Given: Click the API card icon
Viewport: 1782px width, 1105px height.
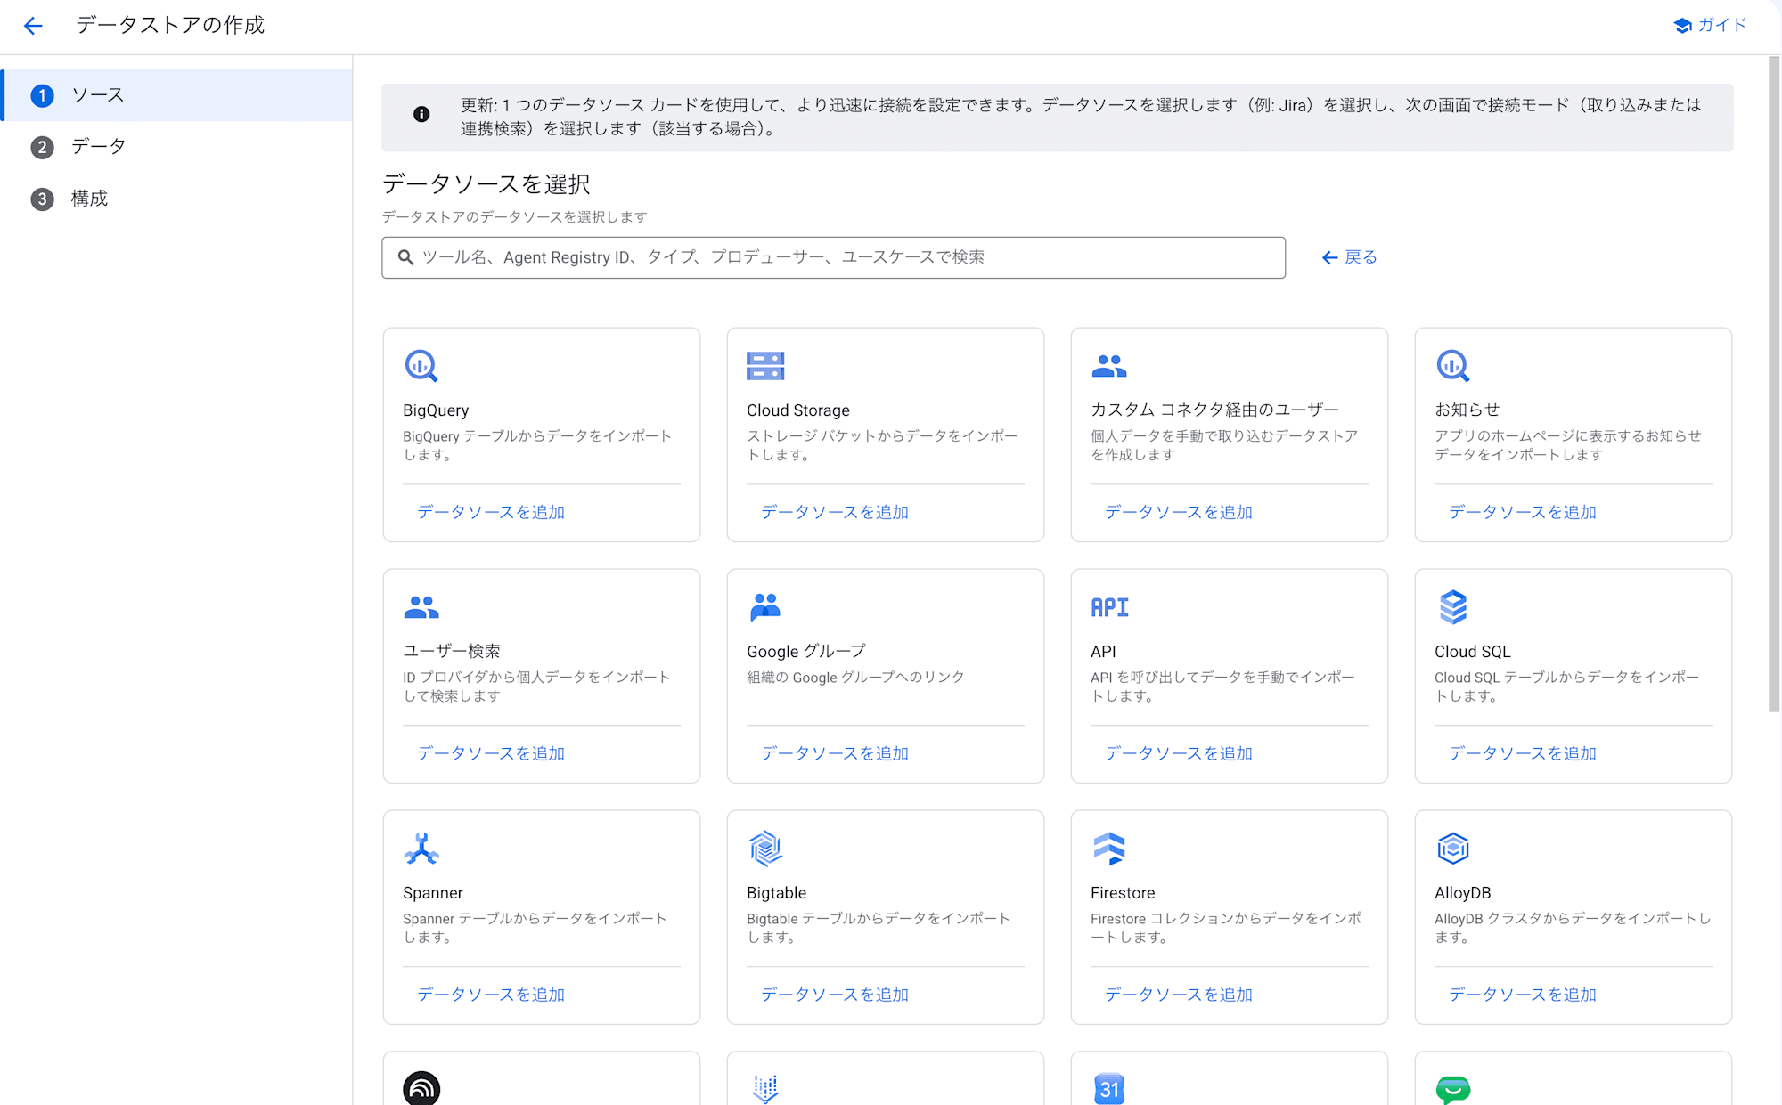Looking at the screenshot, I should coord(1109,607).
